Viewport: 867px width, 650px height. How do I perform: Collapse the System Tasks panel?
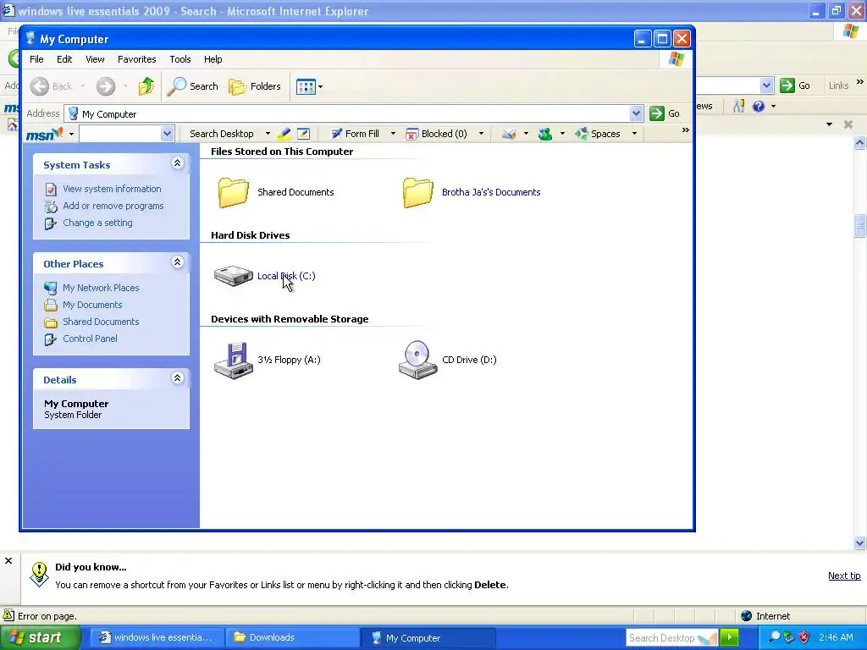click(x=178, y=163)
